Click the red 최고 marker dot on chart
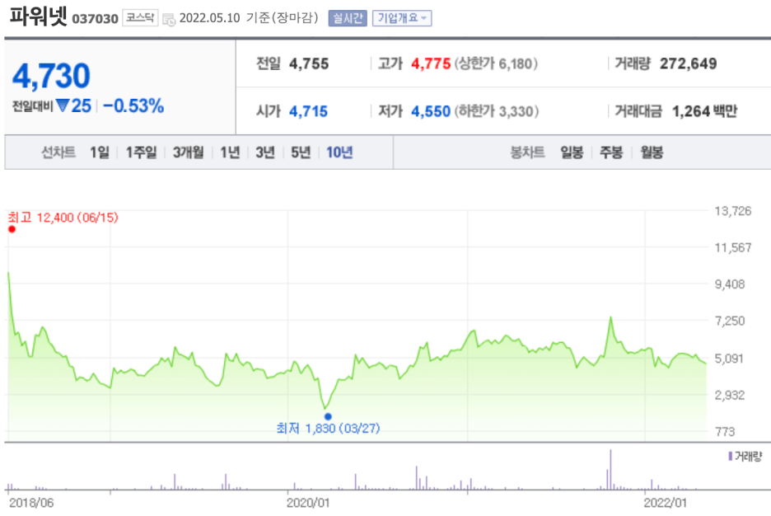771x516 pixels. 12,229
